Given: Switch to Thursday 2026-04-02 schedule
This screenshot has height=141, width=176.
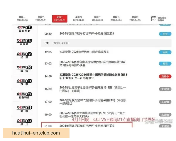Looking at the screenshot, I should pyautogui.click(x=78, y=19).
